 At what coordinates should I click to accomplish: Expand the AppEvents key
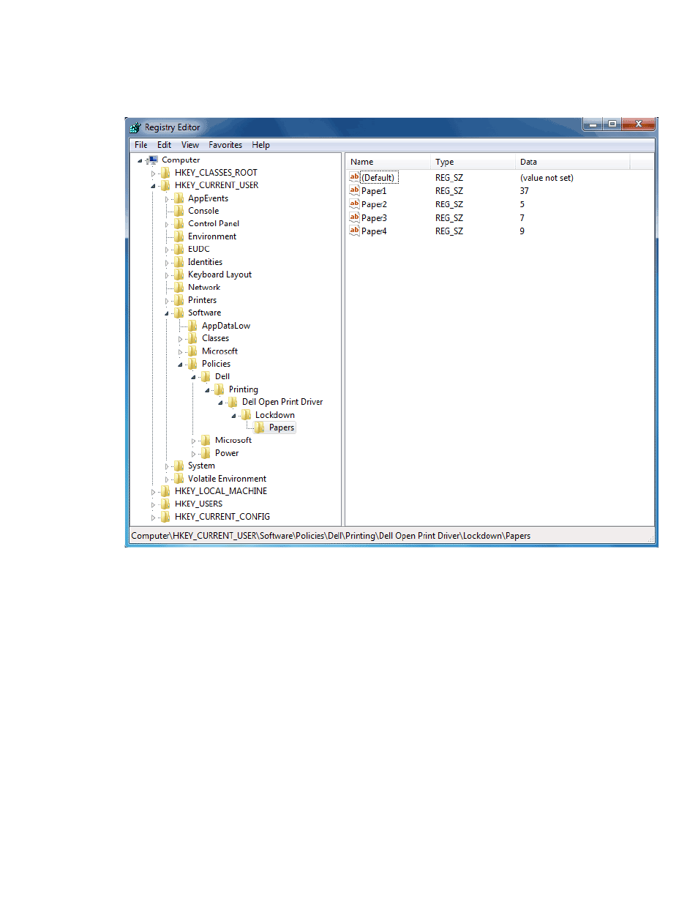point(167,199)
